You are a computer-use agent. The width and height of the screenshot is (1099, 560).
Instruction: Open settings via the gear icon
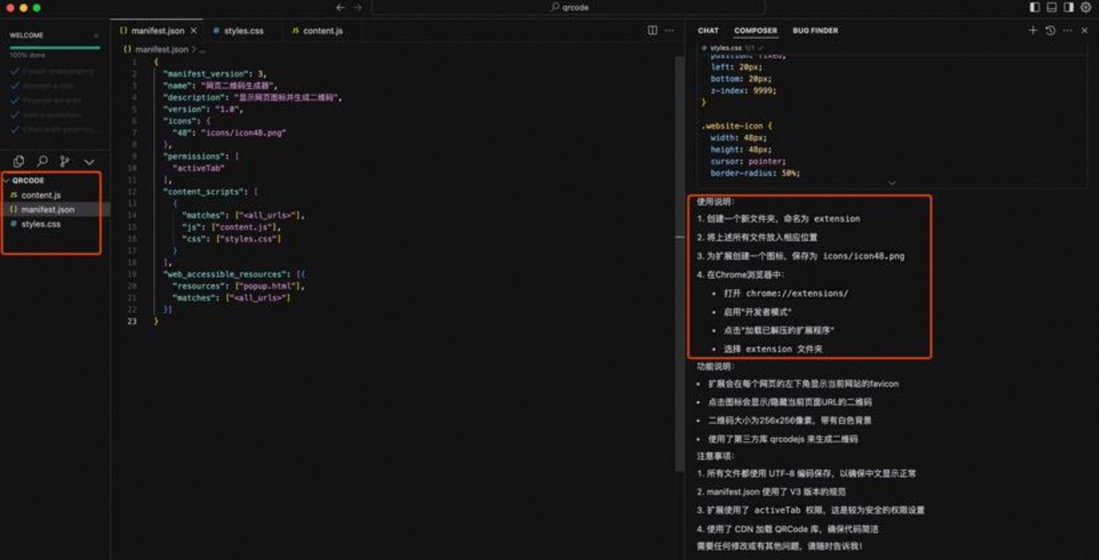[1086, 7]
